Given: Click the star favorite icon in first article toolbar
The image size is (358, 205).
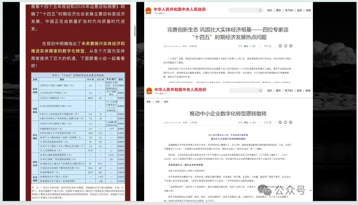Looking at the screenshot, I should [x=291, y=46].
